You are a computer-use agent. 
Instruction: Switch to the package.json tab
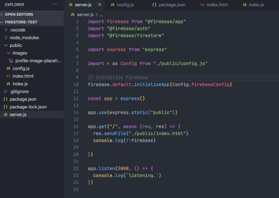pos(171,5)
